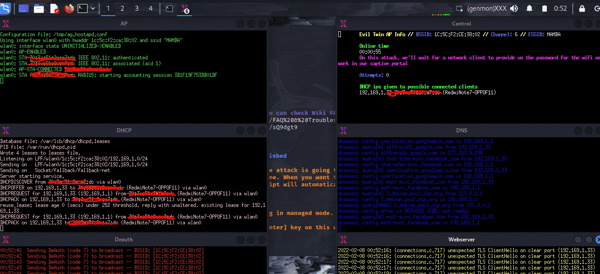Click the 'Server starting service.' line
The height and width of the screenshot is (274, 600).
tap(32, 176)
